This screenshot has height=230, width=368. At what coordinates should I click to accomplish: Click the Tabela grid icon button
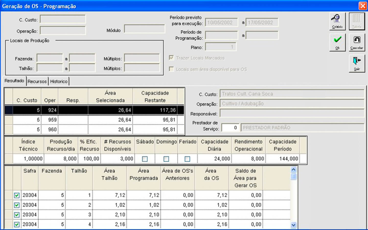[x=356, y=21]
